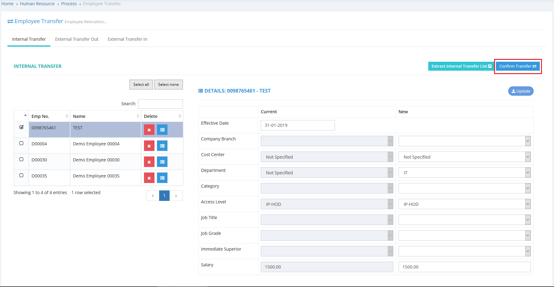
Task: Tick the checkbox for employee D00004
Action: (21, 143)
